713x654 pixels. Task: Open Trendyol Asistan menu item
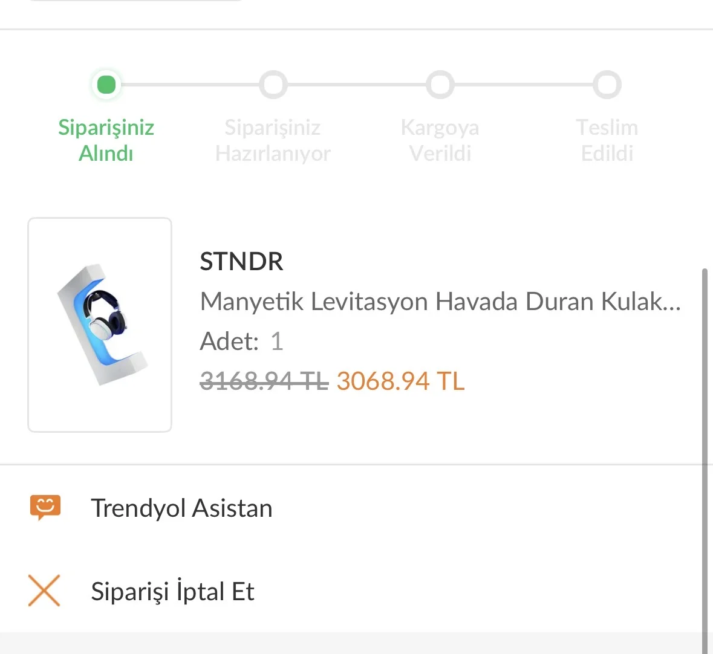181,508
